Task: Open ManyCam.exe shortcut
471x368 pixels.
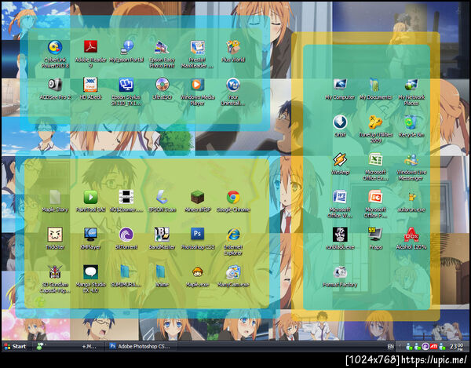Action: point(233,272)
